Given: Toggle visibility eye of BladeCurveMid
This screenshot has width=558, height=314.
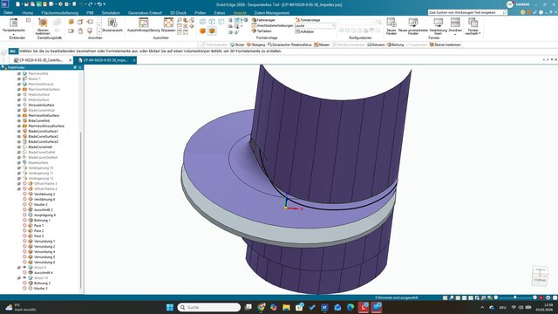Looking at the screenshot, I should tap(19, 121).
